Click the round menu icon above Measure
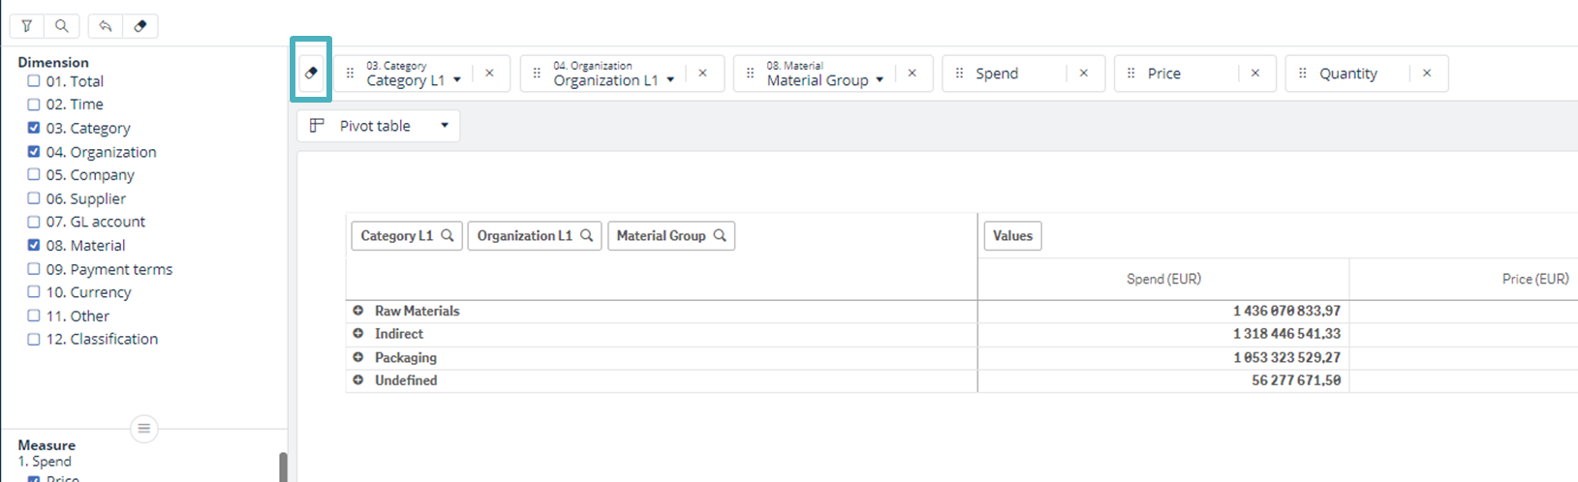Screen dimensions: 1578x482 (x=143, y=428)
